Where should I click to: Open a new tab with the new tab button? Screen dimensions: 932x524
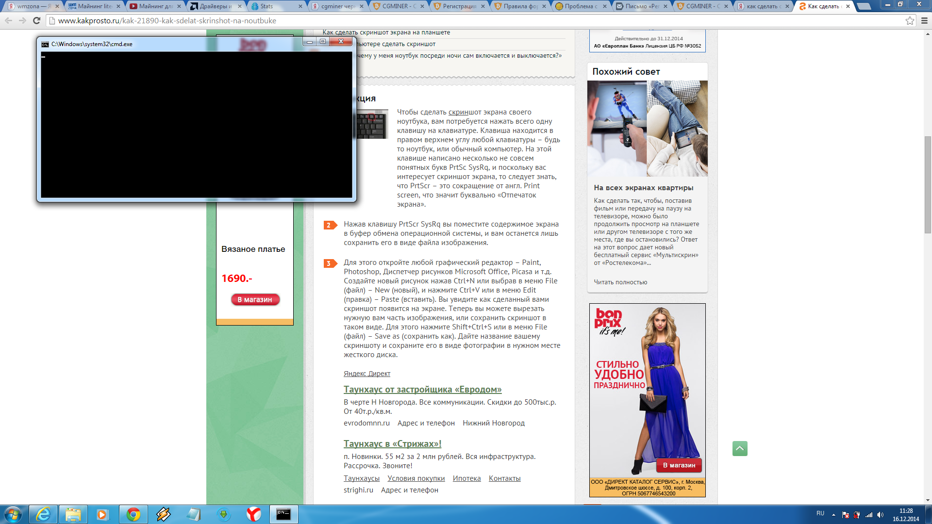point(864,6)
